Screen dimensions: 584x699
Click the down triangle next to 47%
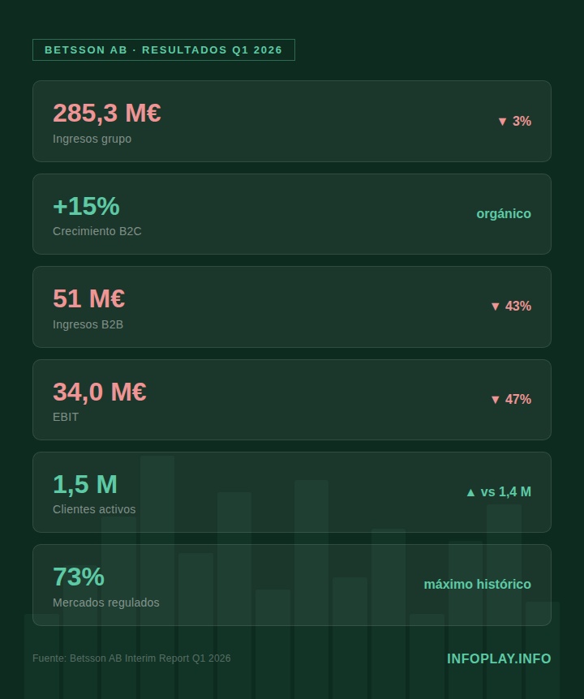tap(496, 400)
